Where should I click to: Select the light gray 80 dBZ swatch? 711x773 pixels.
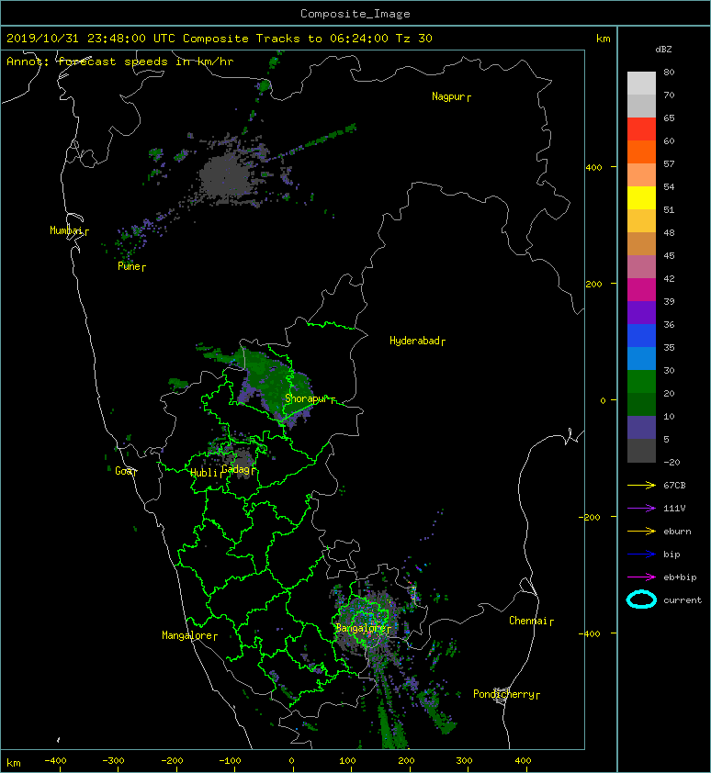click(641, 83)
